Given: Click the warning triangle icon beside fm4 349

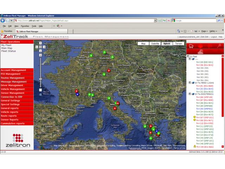Looking at the screenshot, I should tap(195, 146).
